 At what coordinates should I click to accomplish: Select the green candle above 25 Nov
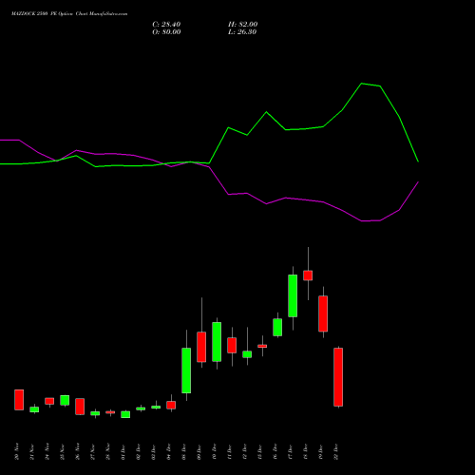point(65,400)
